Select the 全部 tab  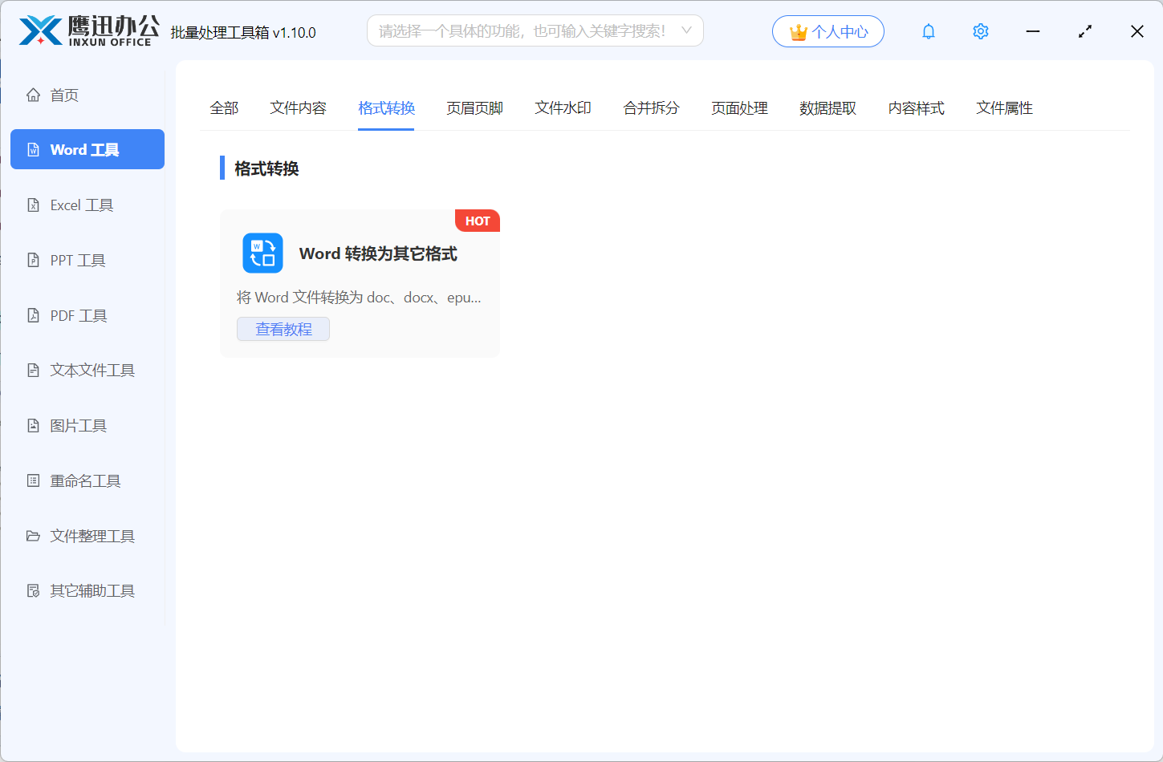(x=225, y=107)
